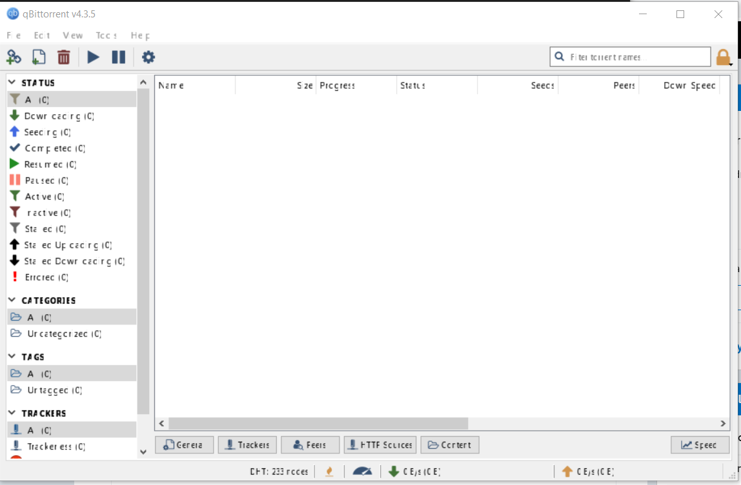Sort torrents by Size column
741x485 pixels.
pyautogui.click(x=276, y=85)
